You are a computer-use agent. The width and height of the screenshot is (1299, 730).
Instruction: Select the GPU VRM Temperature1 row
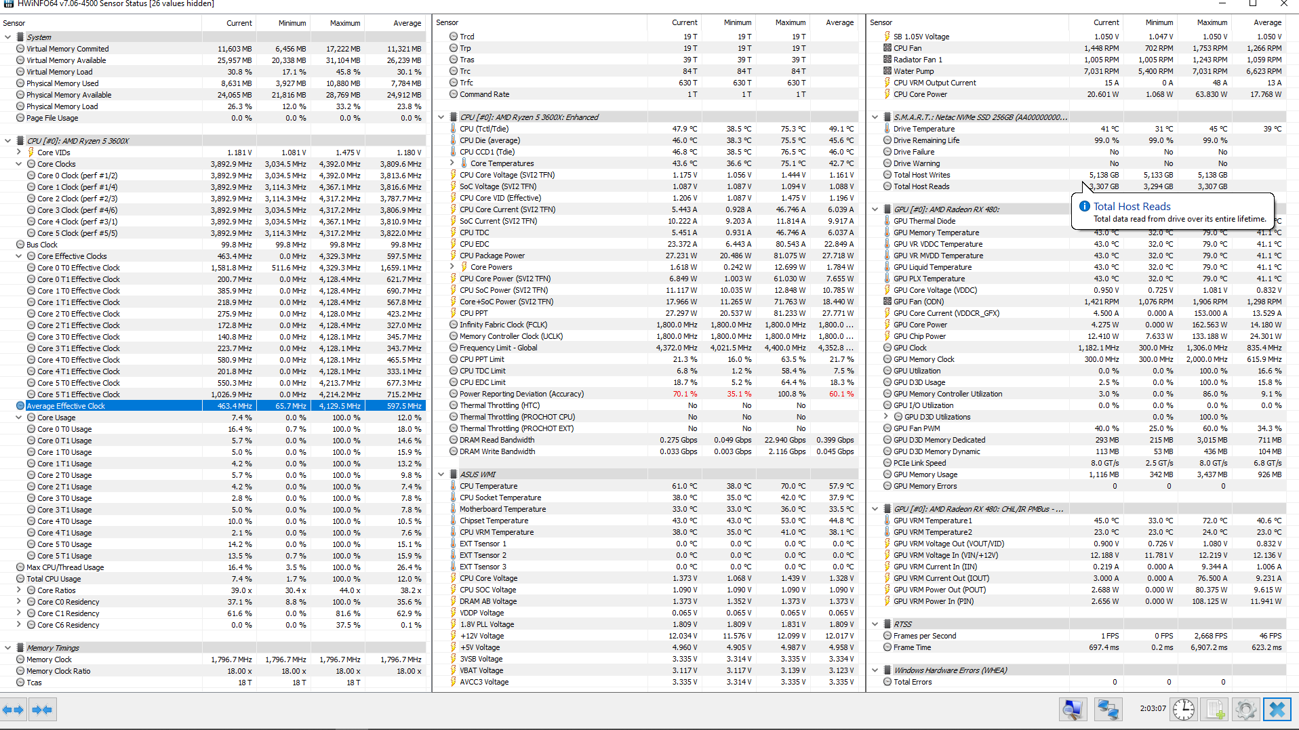pos(1077,521)
